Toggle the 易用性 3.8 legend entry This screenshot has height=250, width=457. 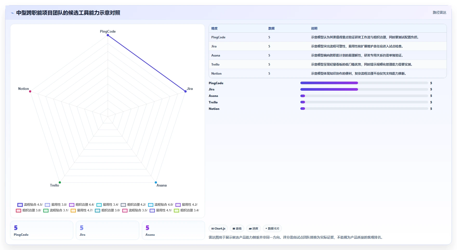(56, 205)
